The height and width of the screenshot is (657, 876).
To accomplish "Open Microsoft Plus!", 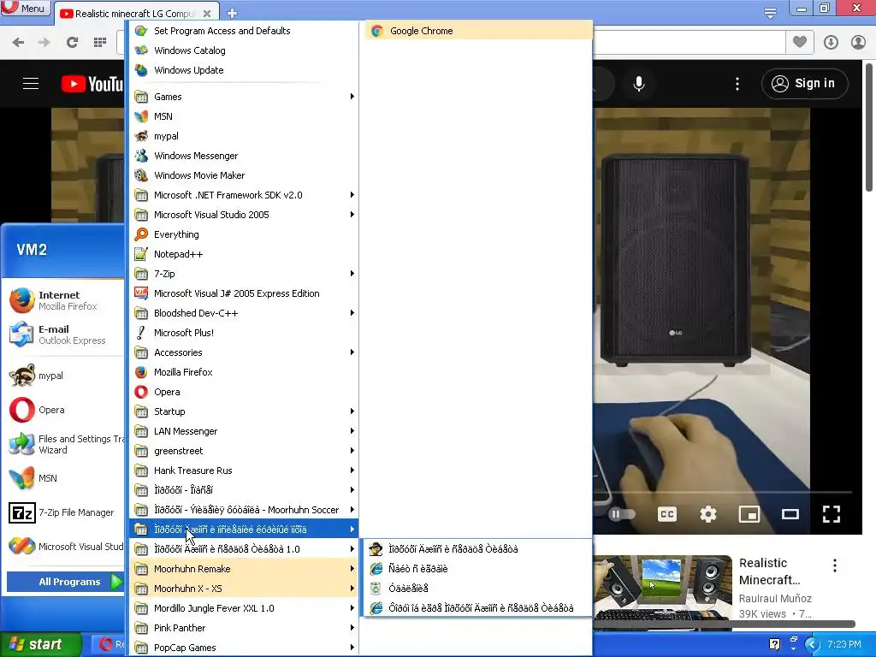I will (244, 333).
